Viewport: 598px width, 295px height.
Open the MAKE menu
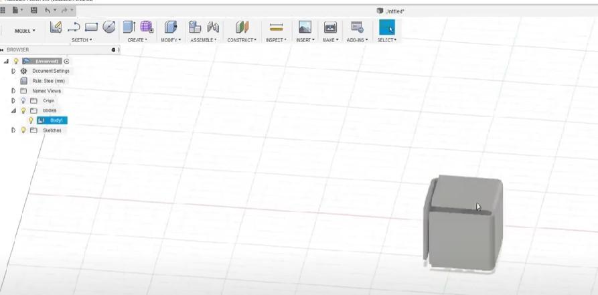click(x=330, y=40)
